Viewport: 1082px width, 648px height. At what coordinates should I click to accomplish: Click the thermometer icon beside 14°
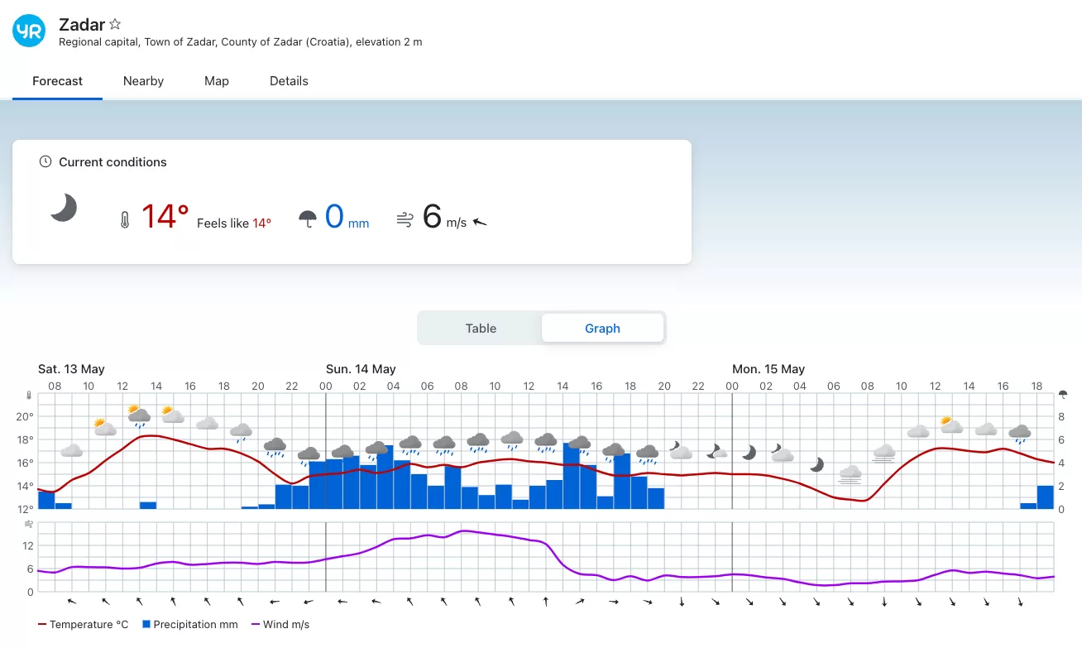[125, 220]
